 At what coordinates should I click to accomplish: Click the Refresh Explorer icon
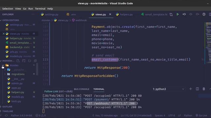29,61
